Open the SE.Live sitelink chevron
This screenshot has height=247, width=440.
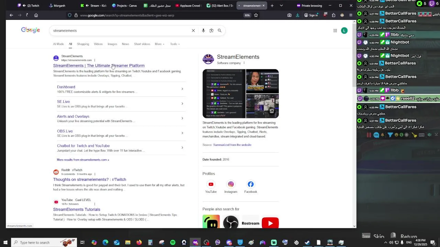click(182, 104)
